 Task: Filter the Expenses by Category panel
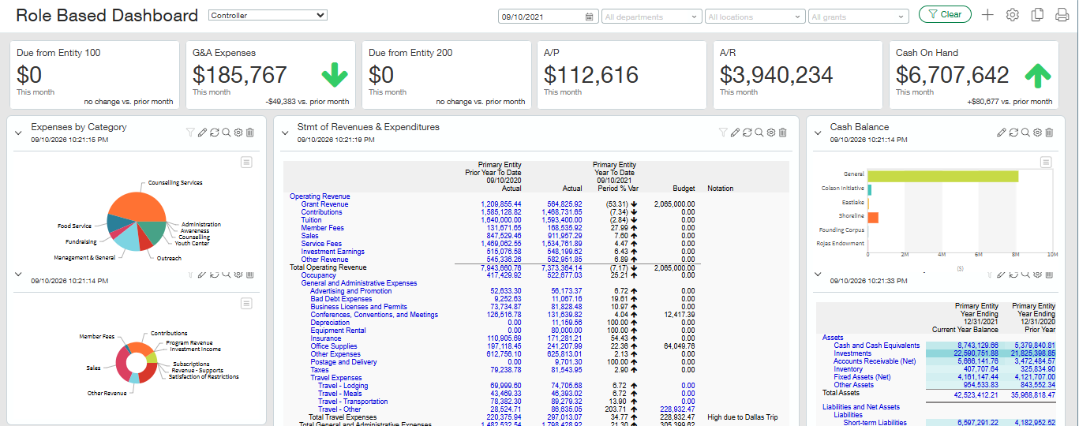tap(190, 133)
